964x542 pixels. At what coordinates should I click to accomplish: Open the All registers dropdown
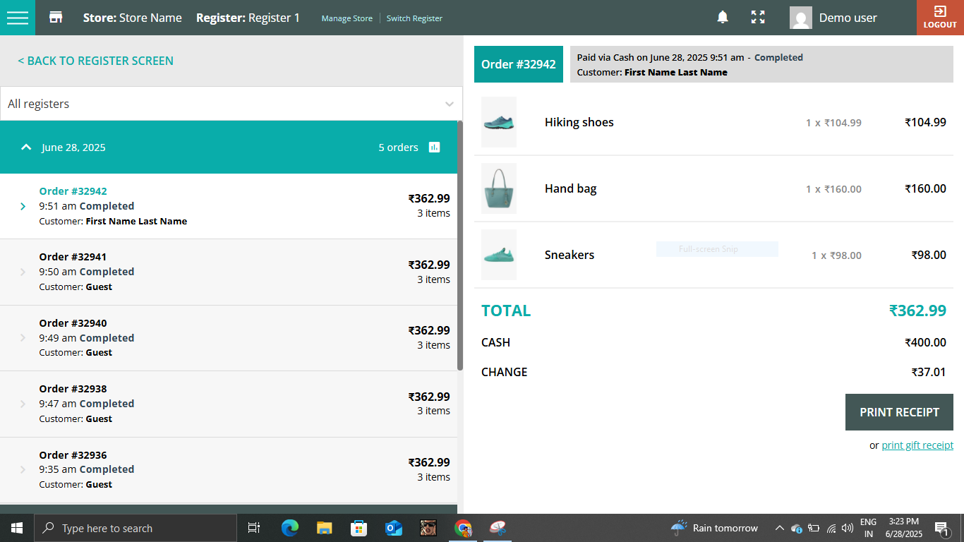(x=231, y=104)
